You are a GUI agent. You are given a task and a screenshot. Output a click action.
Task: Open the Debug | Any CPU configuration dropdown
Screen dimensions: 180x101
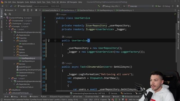(x=111, y=6)
